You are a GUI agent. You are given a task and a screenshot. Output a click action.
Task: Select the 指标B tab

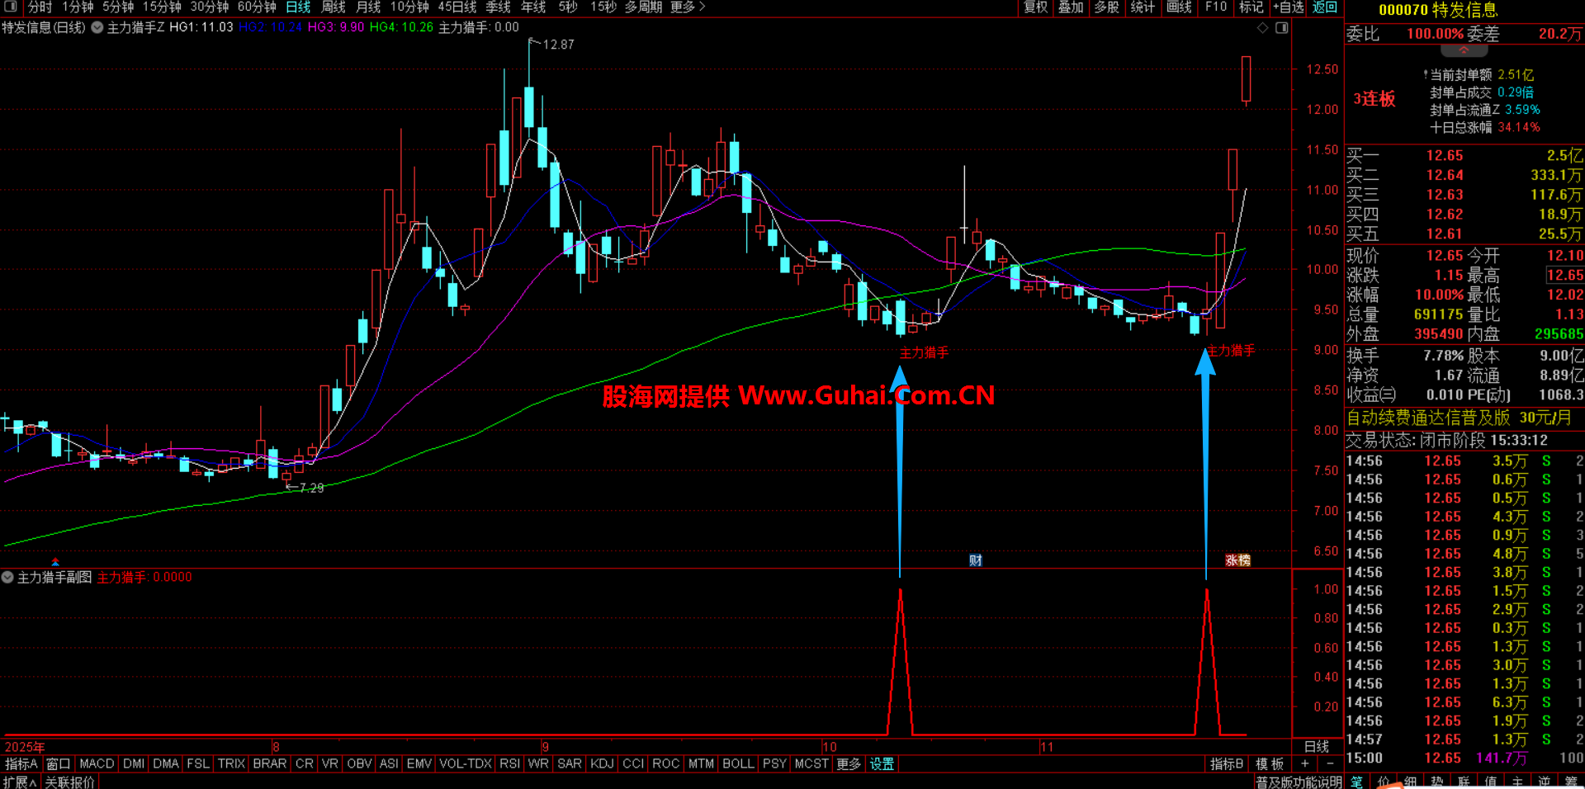coord(1227,764)
